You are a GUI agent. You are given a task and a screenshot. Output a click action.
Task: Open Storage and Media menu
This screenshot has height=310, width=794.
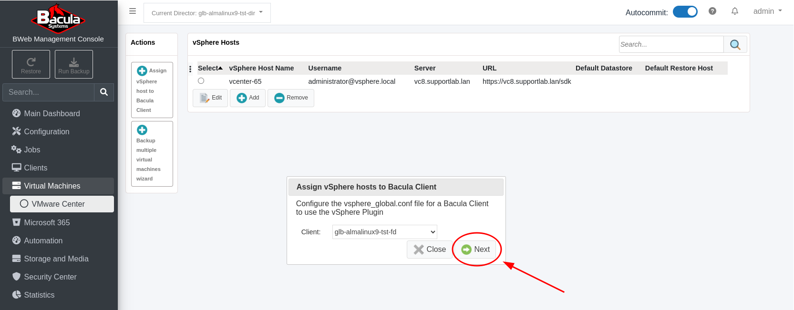(58, 259)
